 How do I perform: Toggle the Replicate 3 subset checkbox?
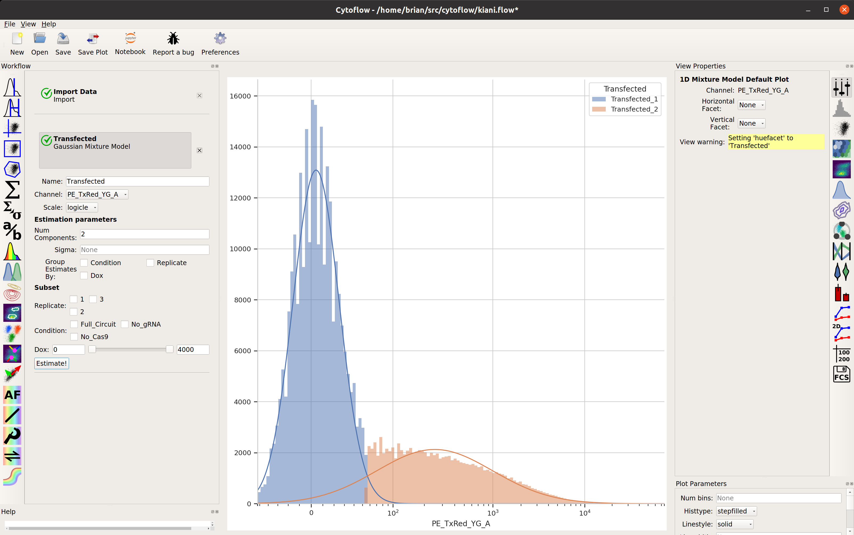93,299
